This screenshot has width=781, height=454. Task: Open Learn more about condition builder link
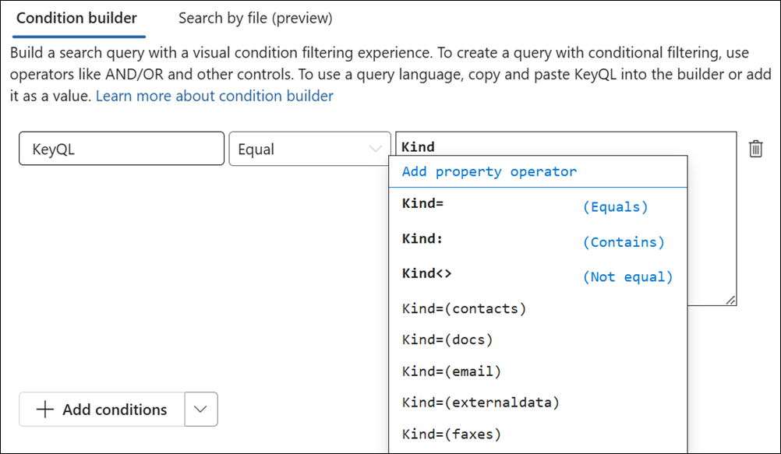214,96
